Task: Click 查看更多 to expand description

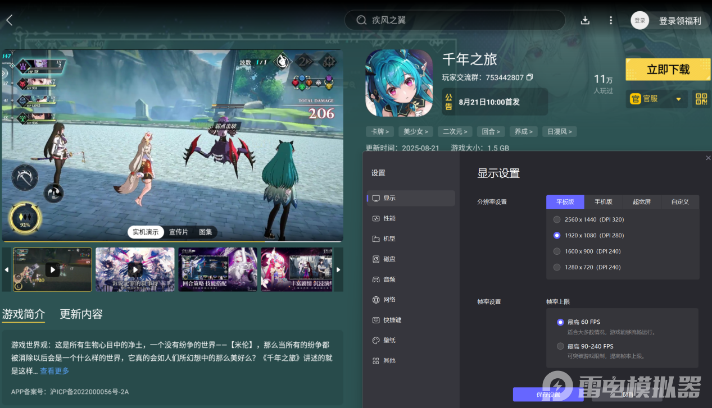Action: pos(55,371)
